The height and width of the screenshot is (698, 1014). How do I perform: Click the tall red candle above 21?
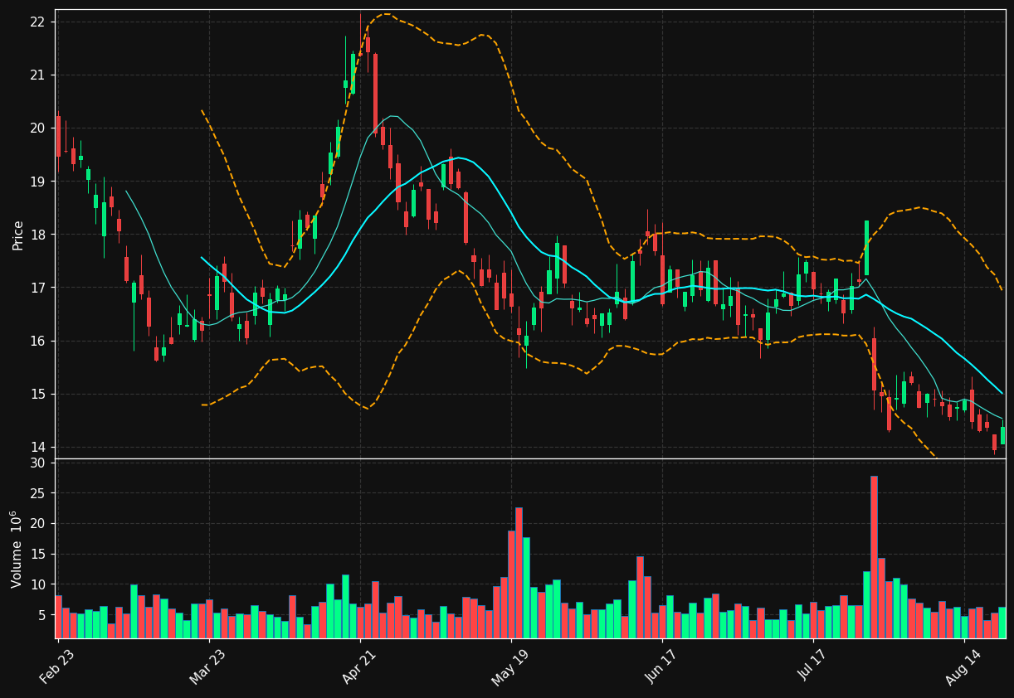[x=375, y=93]
